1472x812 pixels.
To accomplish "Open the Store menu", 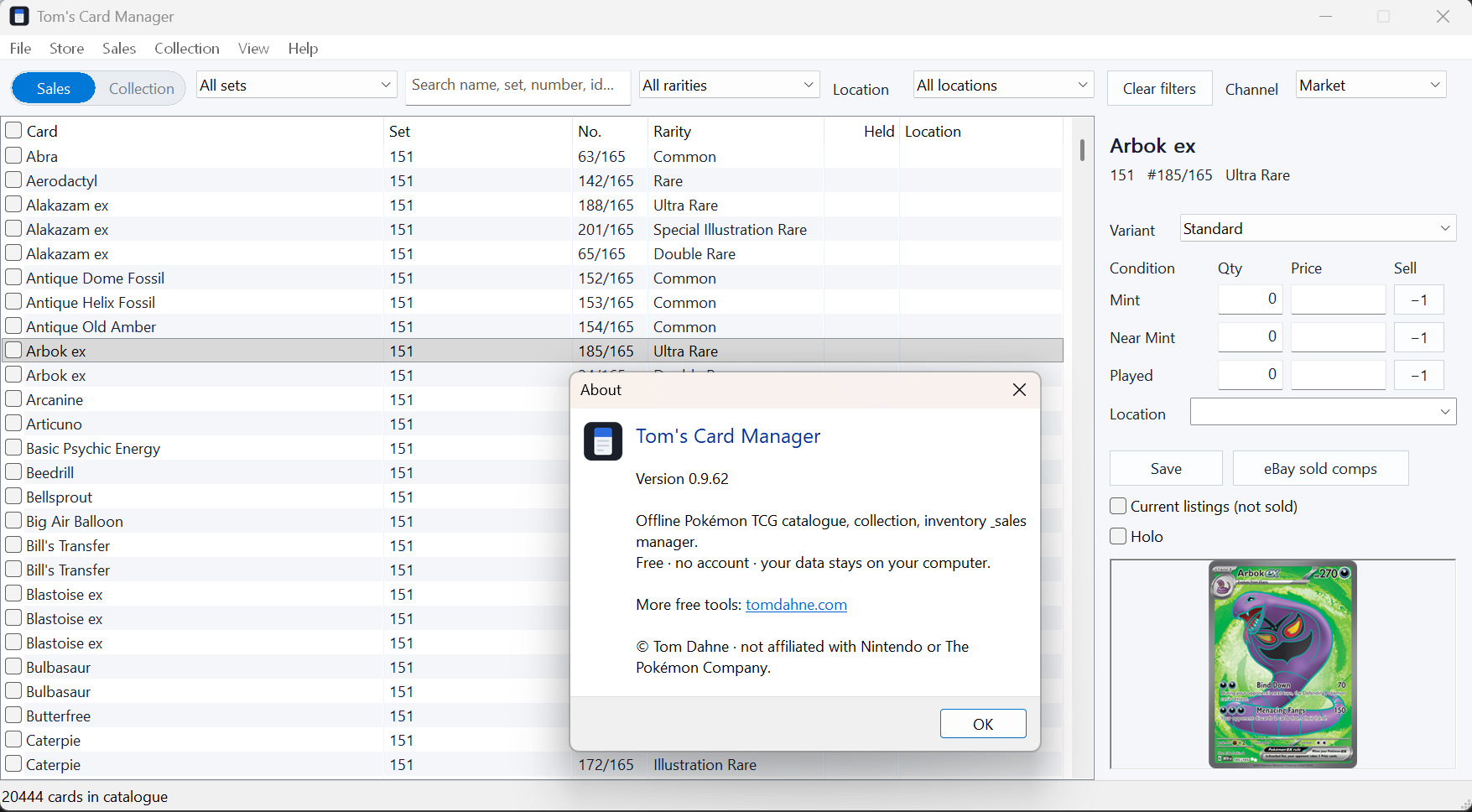I will [x=67, y=49].
